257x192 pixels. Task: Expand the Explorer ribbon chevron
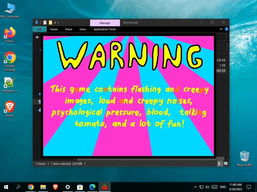point(221,29)
